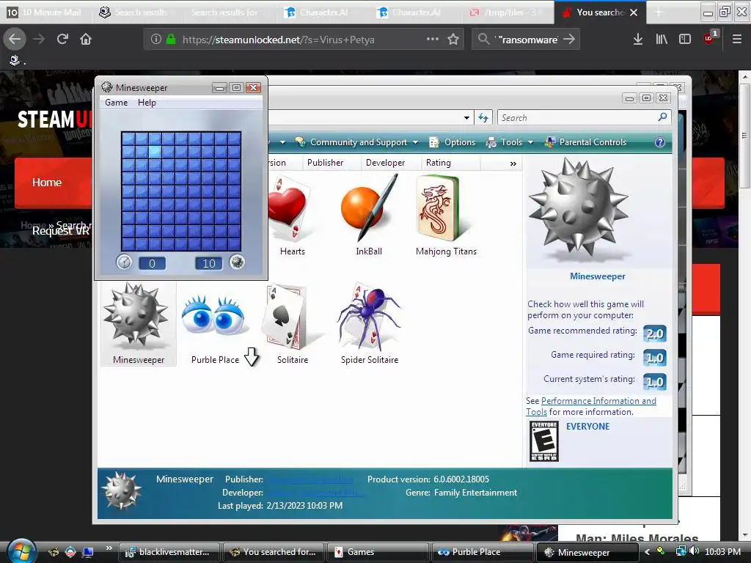The image size is (751, 563).
Task: Reload the page in Firefox
Action: coord(62,40)
